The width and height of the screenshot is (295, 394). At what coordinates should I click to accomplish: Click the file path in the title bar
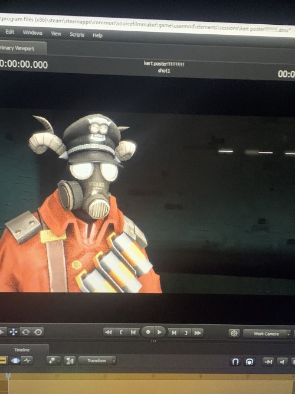tap(146, 25)
